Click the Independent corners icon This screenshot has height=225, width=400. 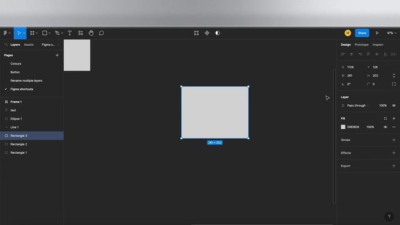394,84
